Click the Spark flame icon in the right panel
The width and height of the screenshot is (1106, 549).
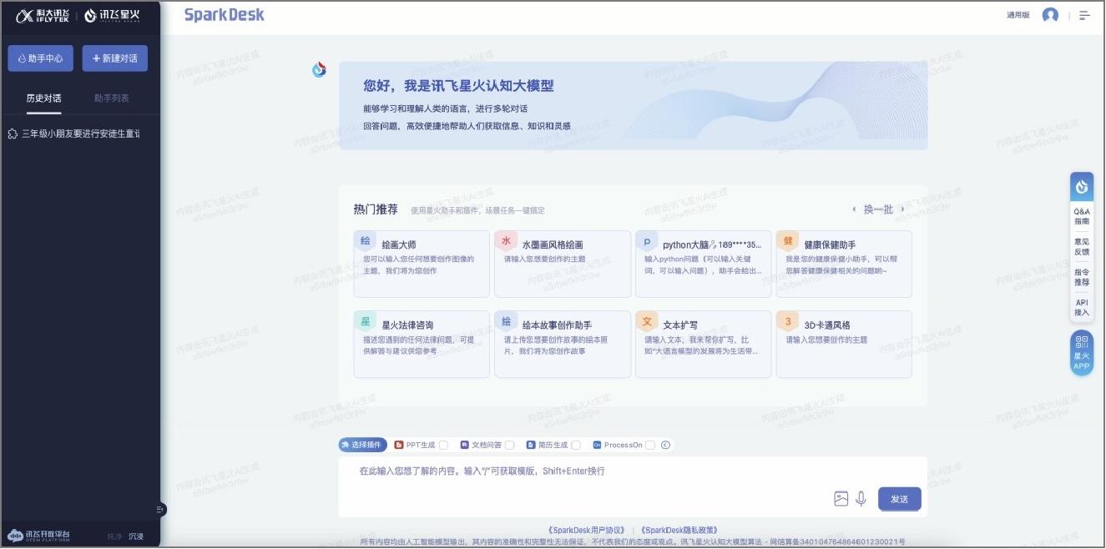[1082, 186]
